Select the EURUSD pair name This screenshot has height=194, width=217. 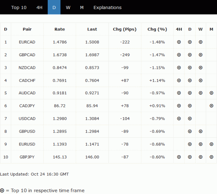pyautogui.click(x=27, y=144)
